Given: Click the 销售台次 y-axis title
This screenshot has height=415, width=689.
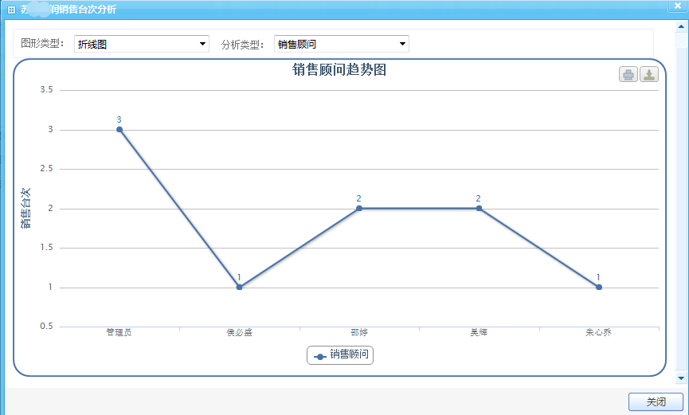Looking at the screenshot, I should click(25, 208).
